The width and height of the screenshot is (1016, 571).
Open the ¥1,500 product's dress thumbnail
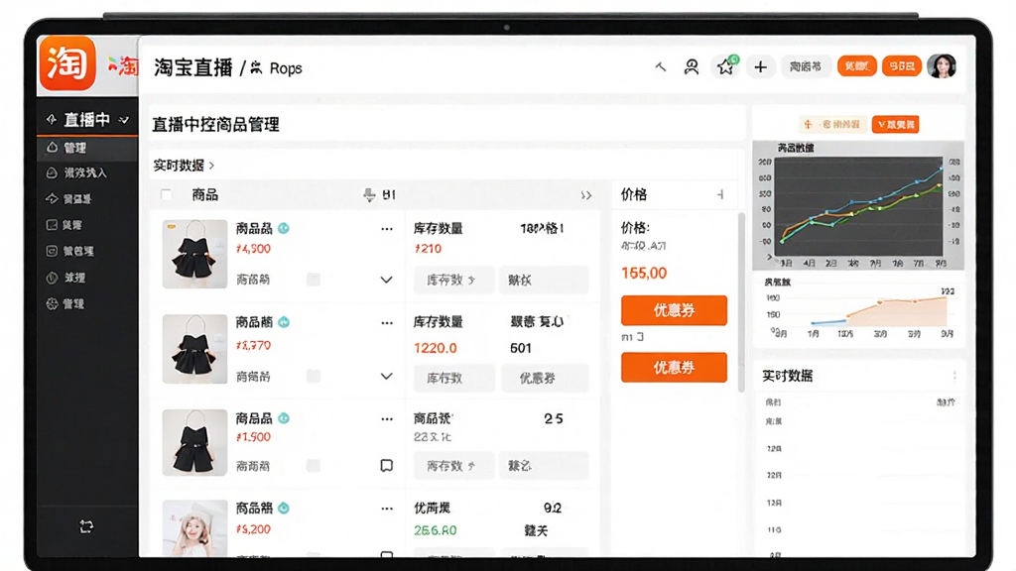click(194, 443)
